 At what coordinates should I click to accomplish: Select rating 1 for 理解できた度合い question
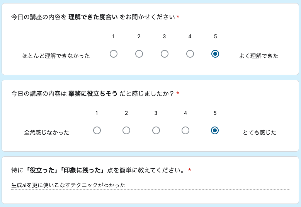point(114,54)
